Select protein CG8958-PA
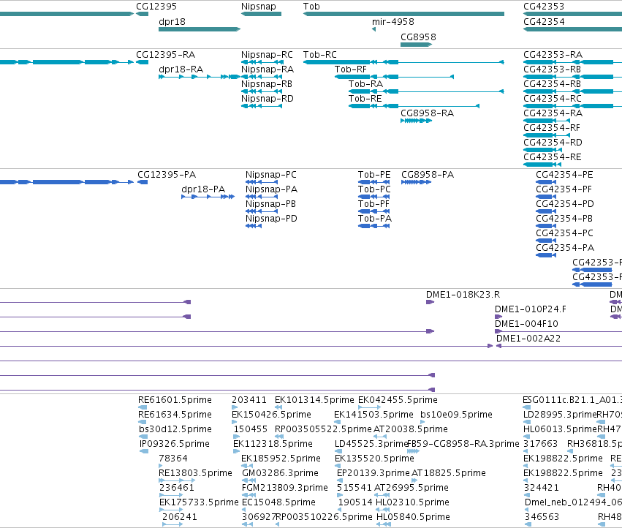The height and width of the screenshot is (528, 622). 416,182
